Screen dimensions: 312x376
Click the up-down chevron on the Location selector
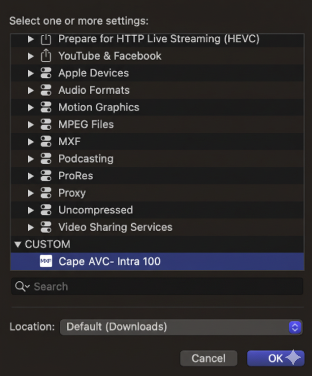point(295,327)
